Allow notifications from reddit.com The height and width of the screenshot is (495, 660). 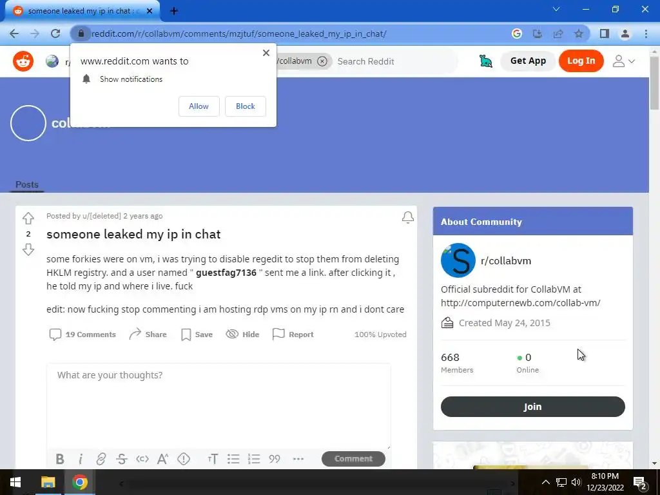pos(199,106)
